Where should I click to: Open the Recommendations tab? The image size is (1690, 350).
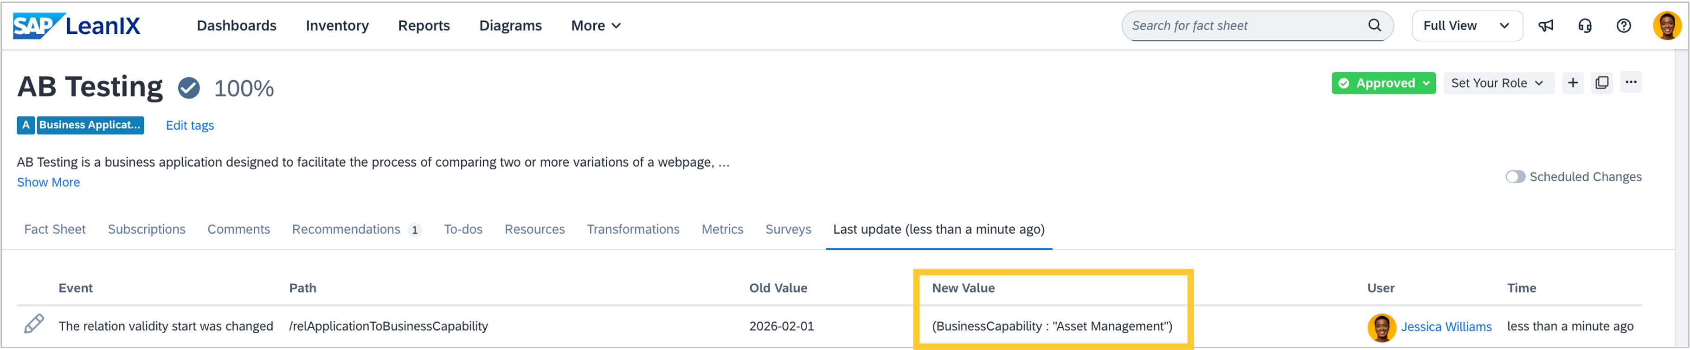[x=347, y=230]
